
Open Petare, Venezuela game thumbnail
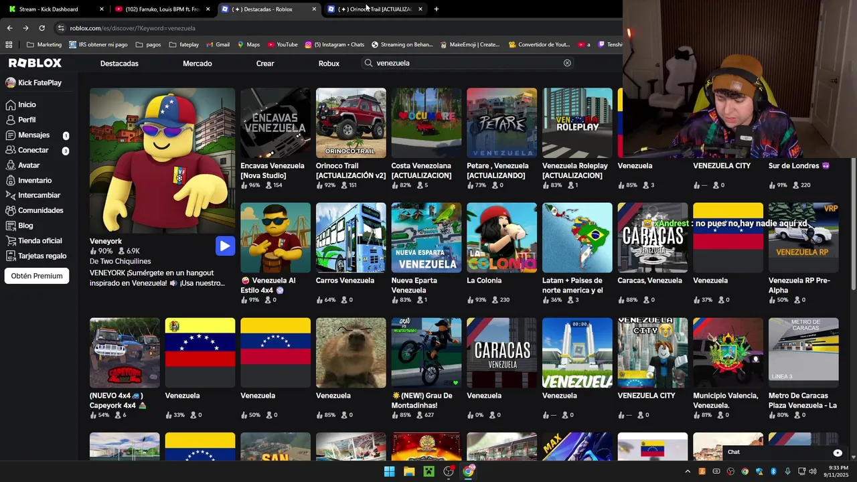pos(502,123)
